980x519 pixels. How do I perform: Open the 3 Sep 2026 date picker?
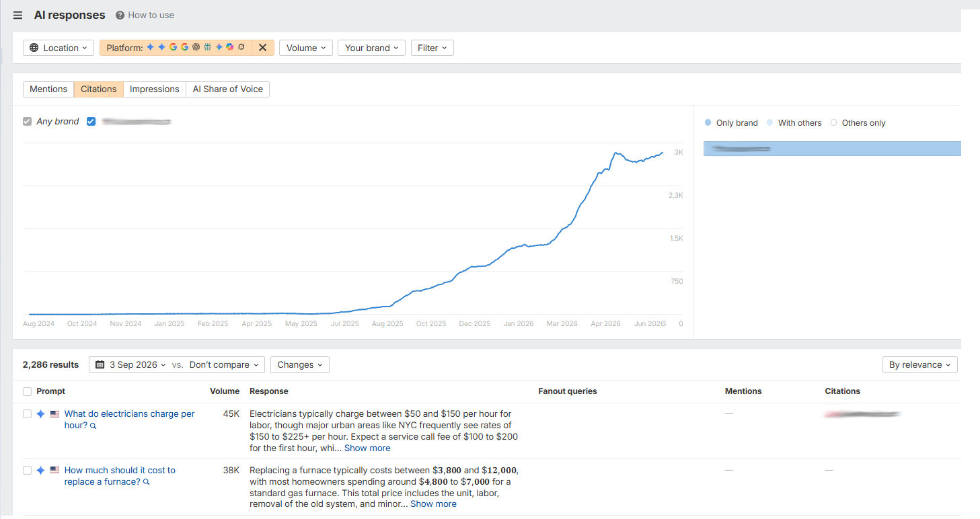point(130,364)
